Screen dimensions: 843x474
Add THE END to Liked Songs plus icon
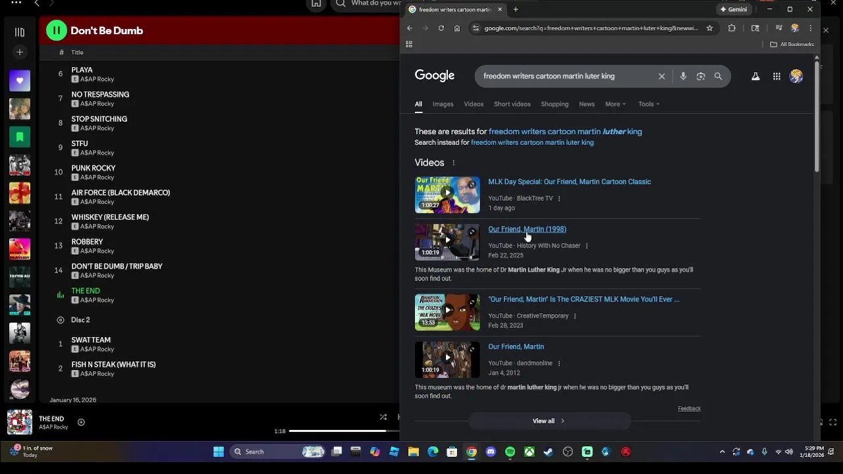click(81, 422)
